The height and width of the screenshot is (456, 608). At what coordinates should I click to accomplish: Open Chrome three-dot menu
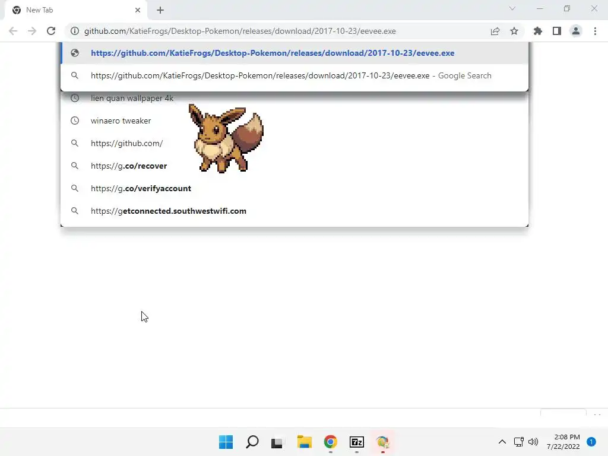[x=595, y=31]
